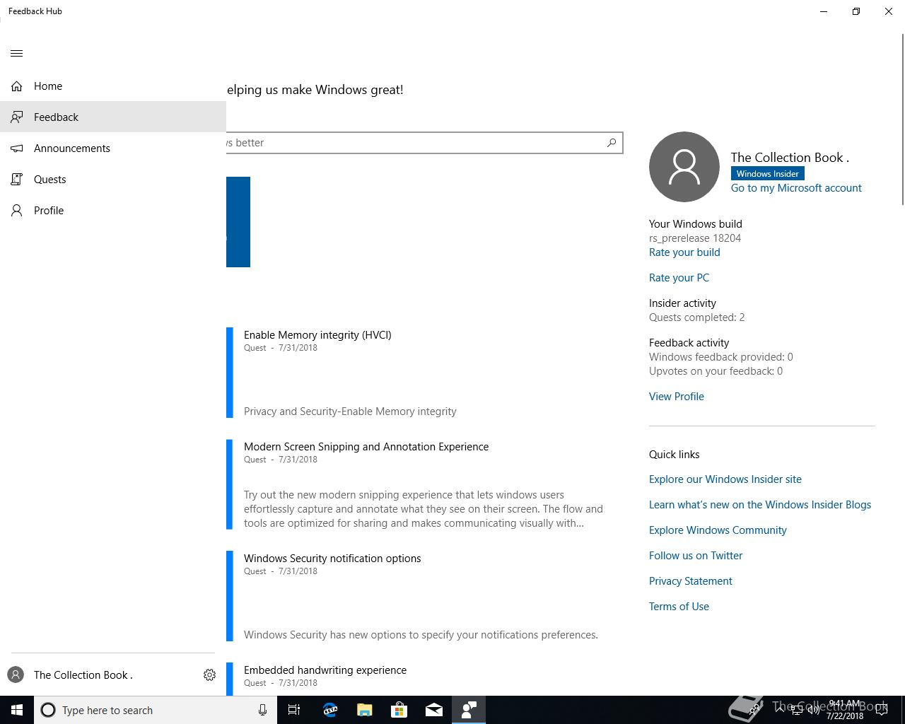Open settings gear in sidebar footer
905x724 pixels.
tap(209, 675)
